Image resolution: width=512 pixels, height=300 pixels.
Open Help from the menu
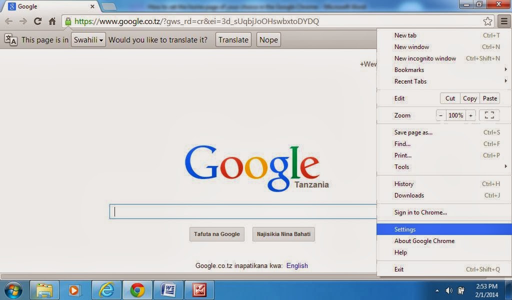click(x=444, y=252)
